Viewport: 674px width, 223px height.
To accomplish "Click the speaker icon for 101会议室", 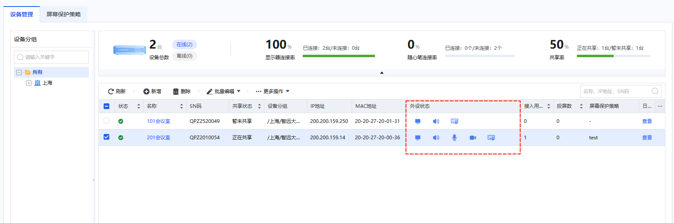I will coord(436,121).
